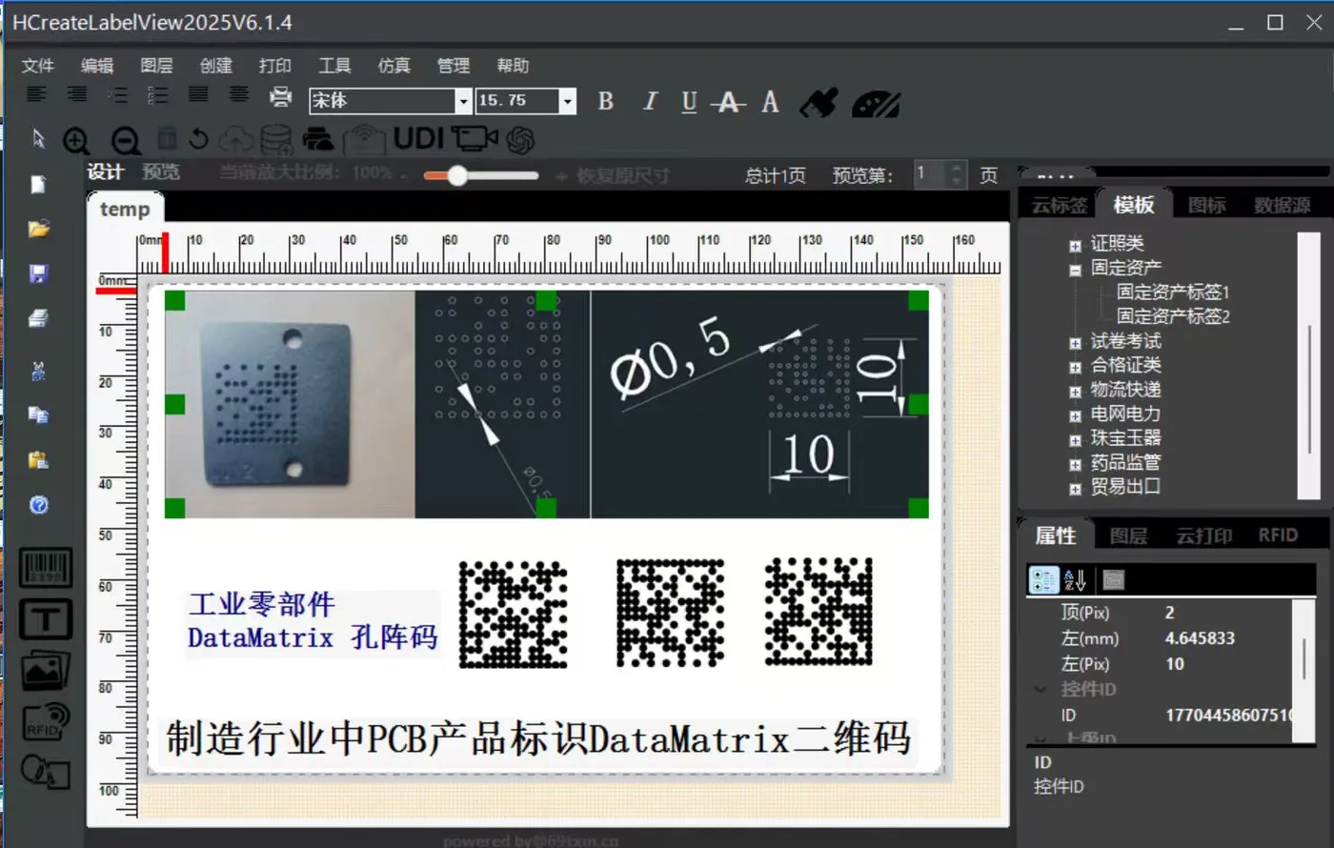The width and height of the screenshot is (1334, 848).
Task: Select the shapes drawing tool
Action: (x=46, y=771)
